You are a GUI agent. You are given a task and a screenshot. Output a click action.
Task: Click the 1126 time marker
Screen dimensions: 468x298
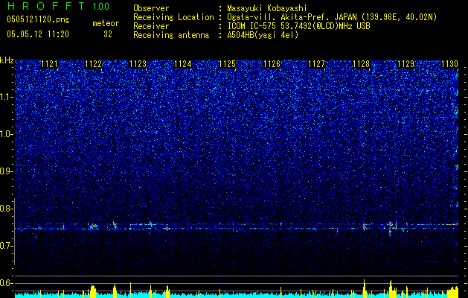(x=272, y=64)
